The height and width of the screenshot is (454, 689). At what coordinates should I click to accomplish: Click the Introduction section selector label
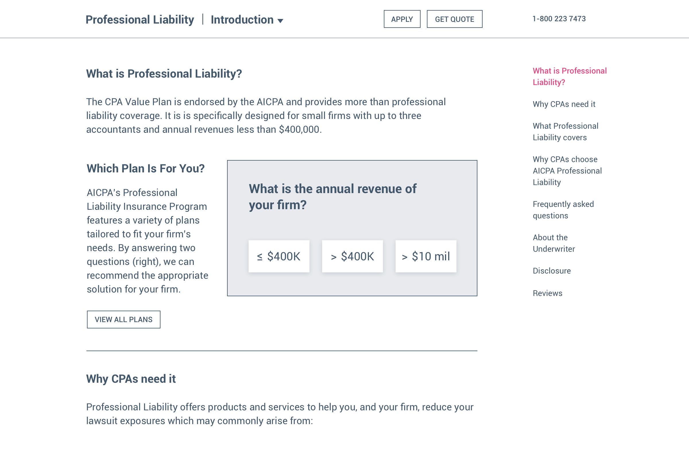point(242,20)
